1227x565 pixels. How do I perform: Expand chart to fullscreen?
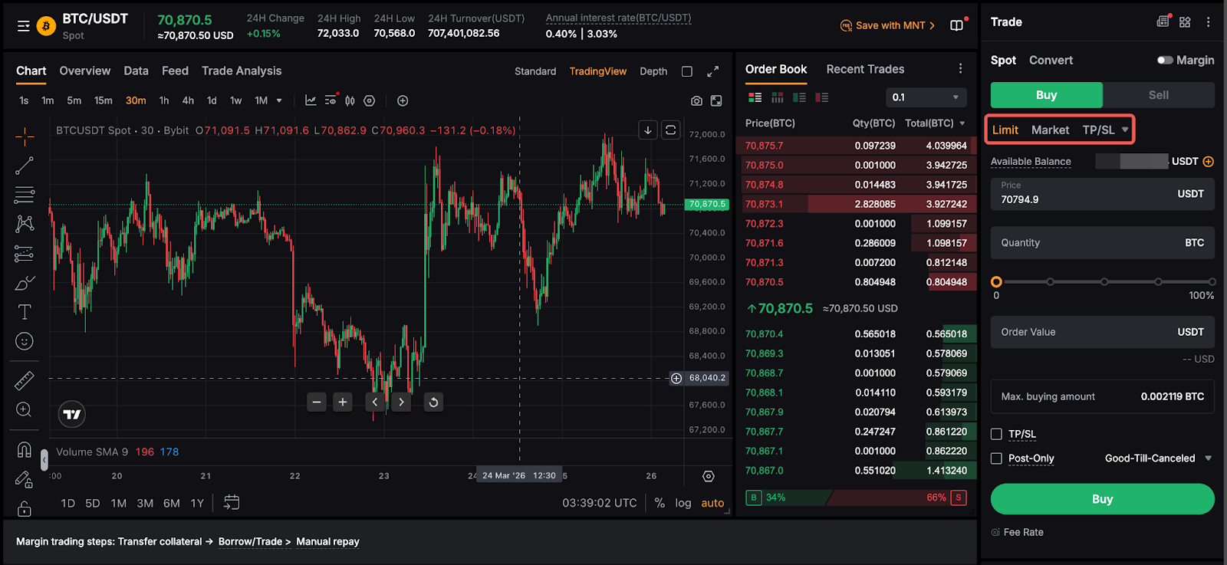coord(712,71)
